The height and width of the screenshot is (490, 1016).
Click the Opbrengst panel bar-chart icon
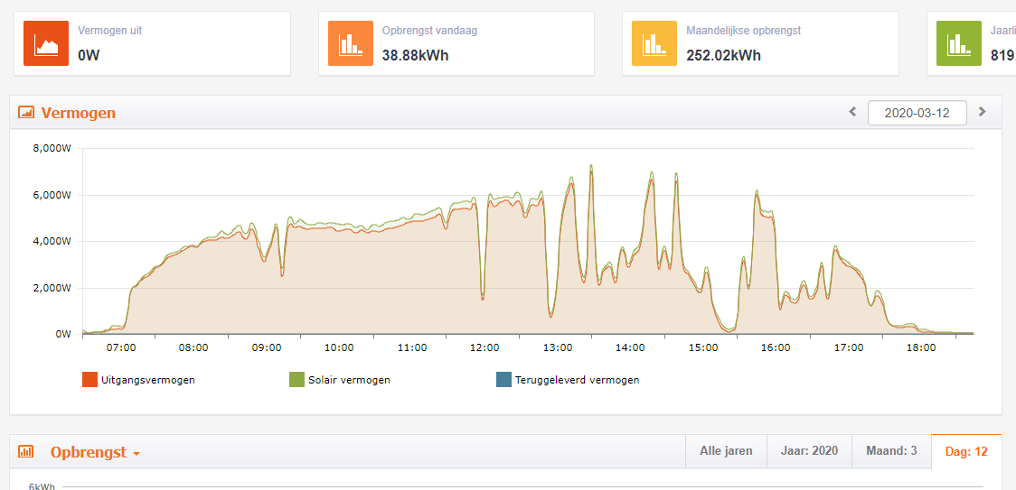26,451
